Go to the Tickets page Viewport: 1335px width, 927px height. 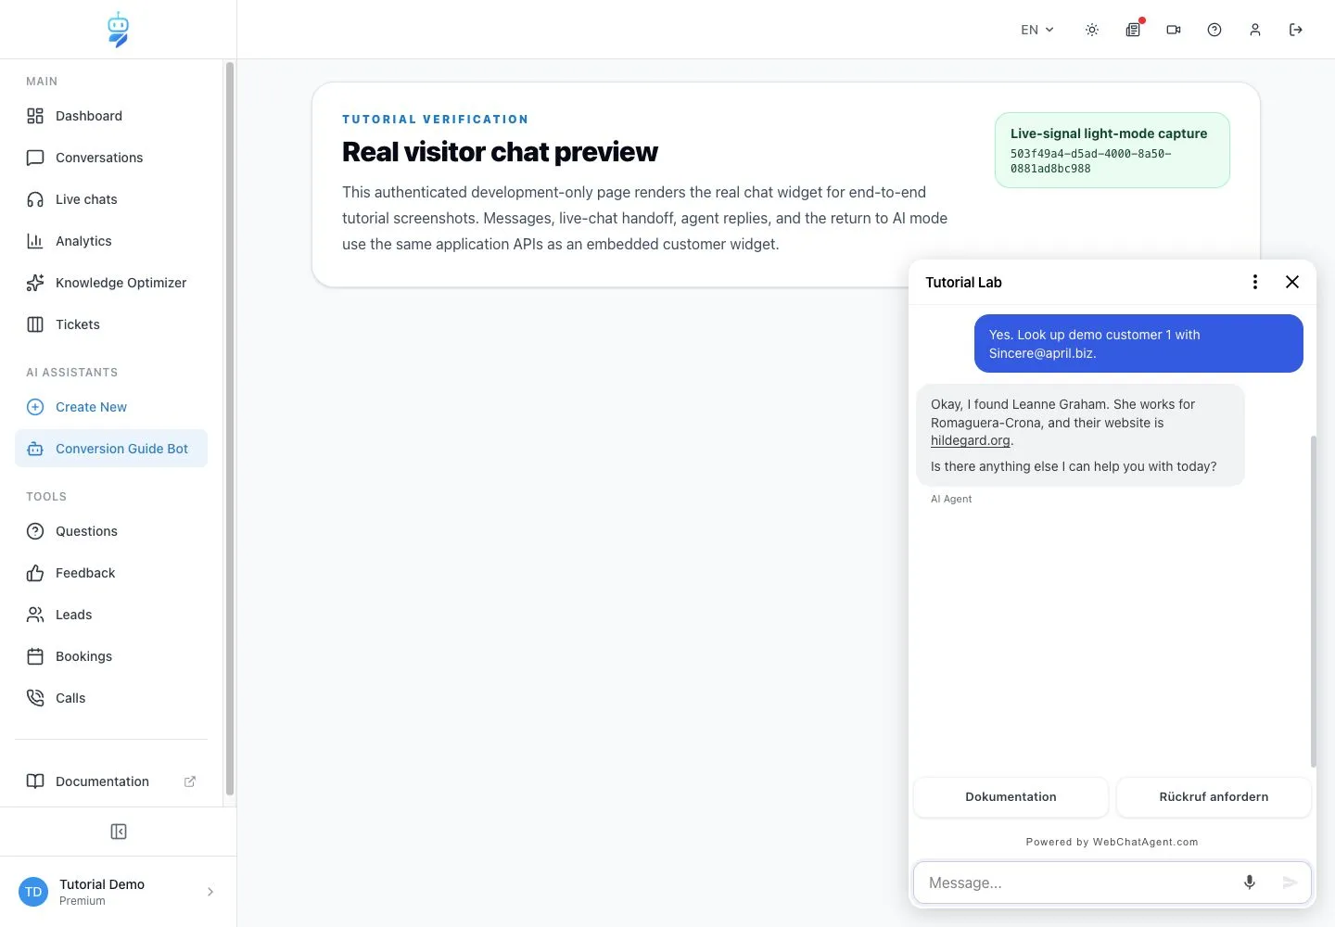coord(111,324)
